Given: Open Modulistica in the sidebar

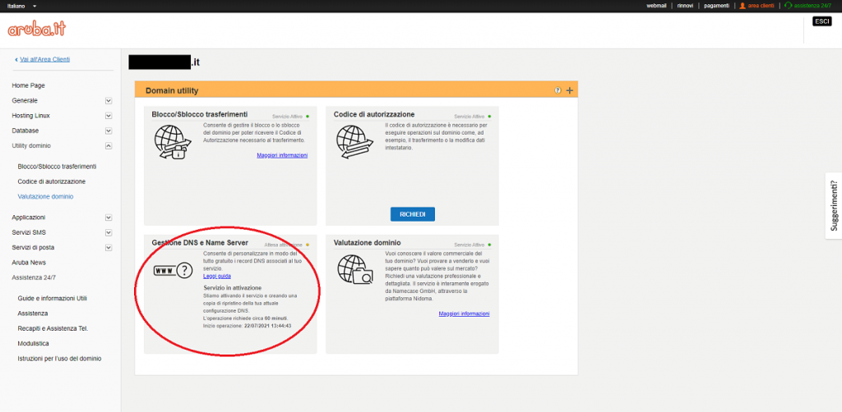Looking at the screenshot, I should pyautogui.click(x=33, y=343).
